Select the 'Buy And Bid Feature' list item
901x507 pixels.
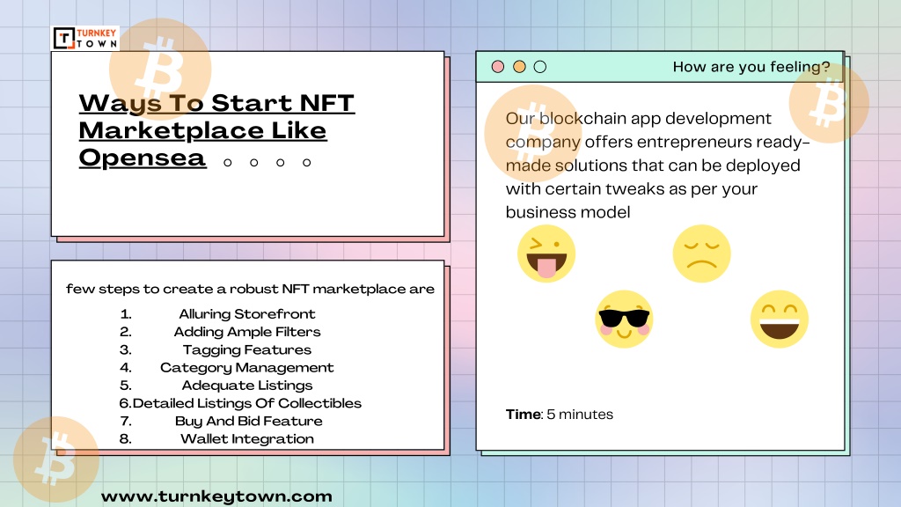[x=248, y=421]
